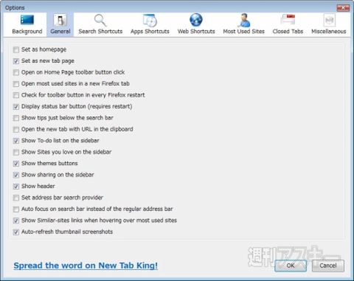Uncheck Show themes buttons

point(16,164)
